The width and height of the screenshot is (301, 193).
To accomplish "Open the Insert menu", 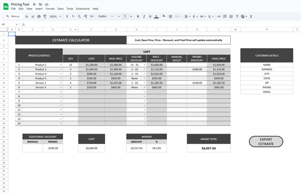I will point(39,9).
